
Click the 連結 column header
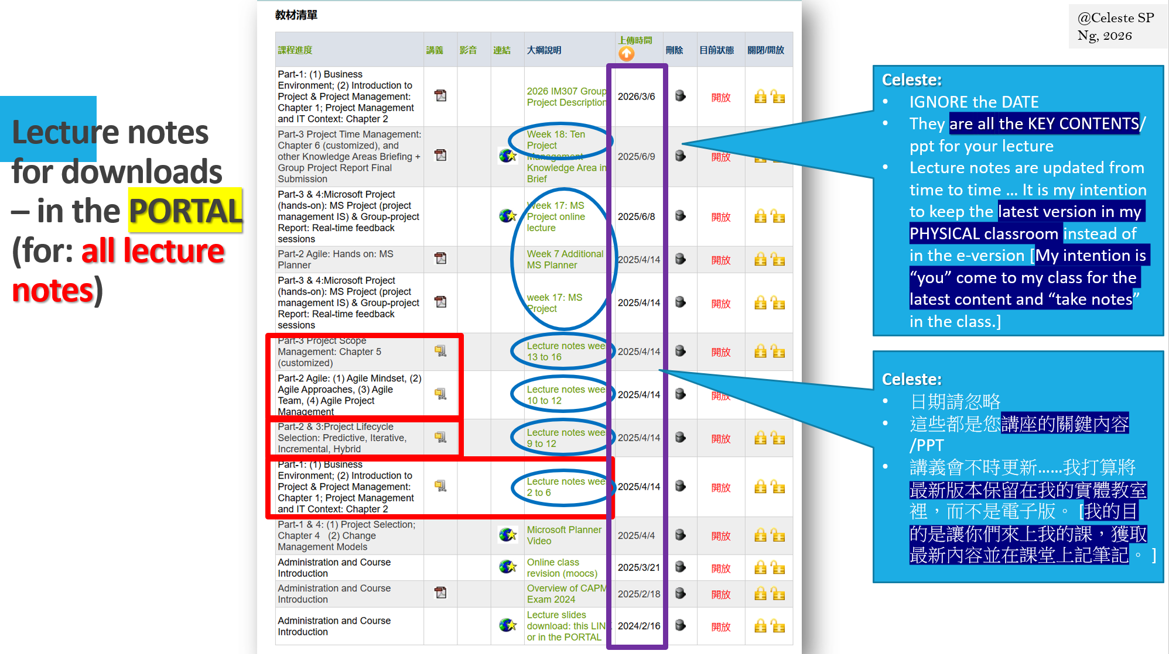click(502, 50)
